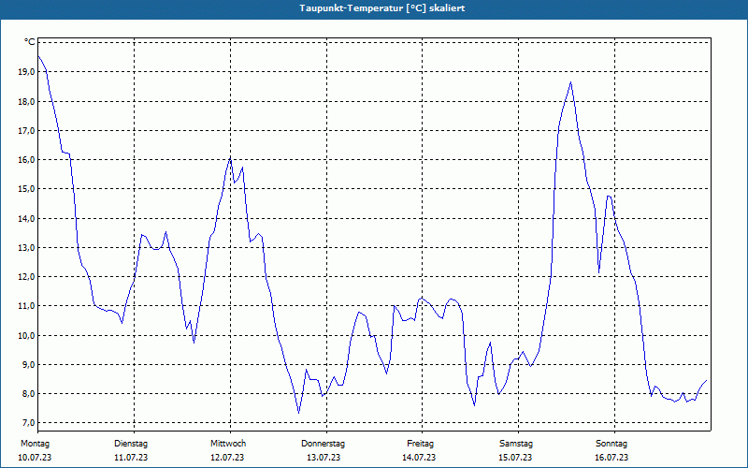
Task: Click the Freitag day label
Action: pyautogui.click(x=420, y=444)
